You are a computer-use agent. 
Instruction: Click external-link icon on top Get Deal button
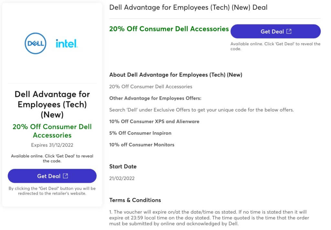click(x=289, y=31)
